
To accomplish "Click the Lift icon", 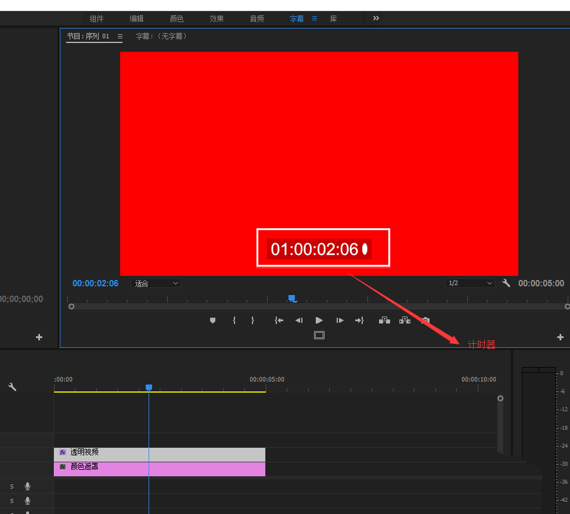I will pyautogui.click(x=384, y=320).
